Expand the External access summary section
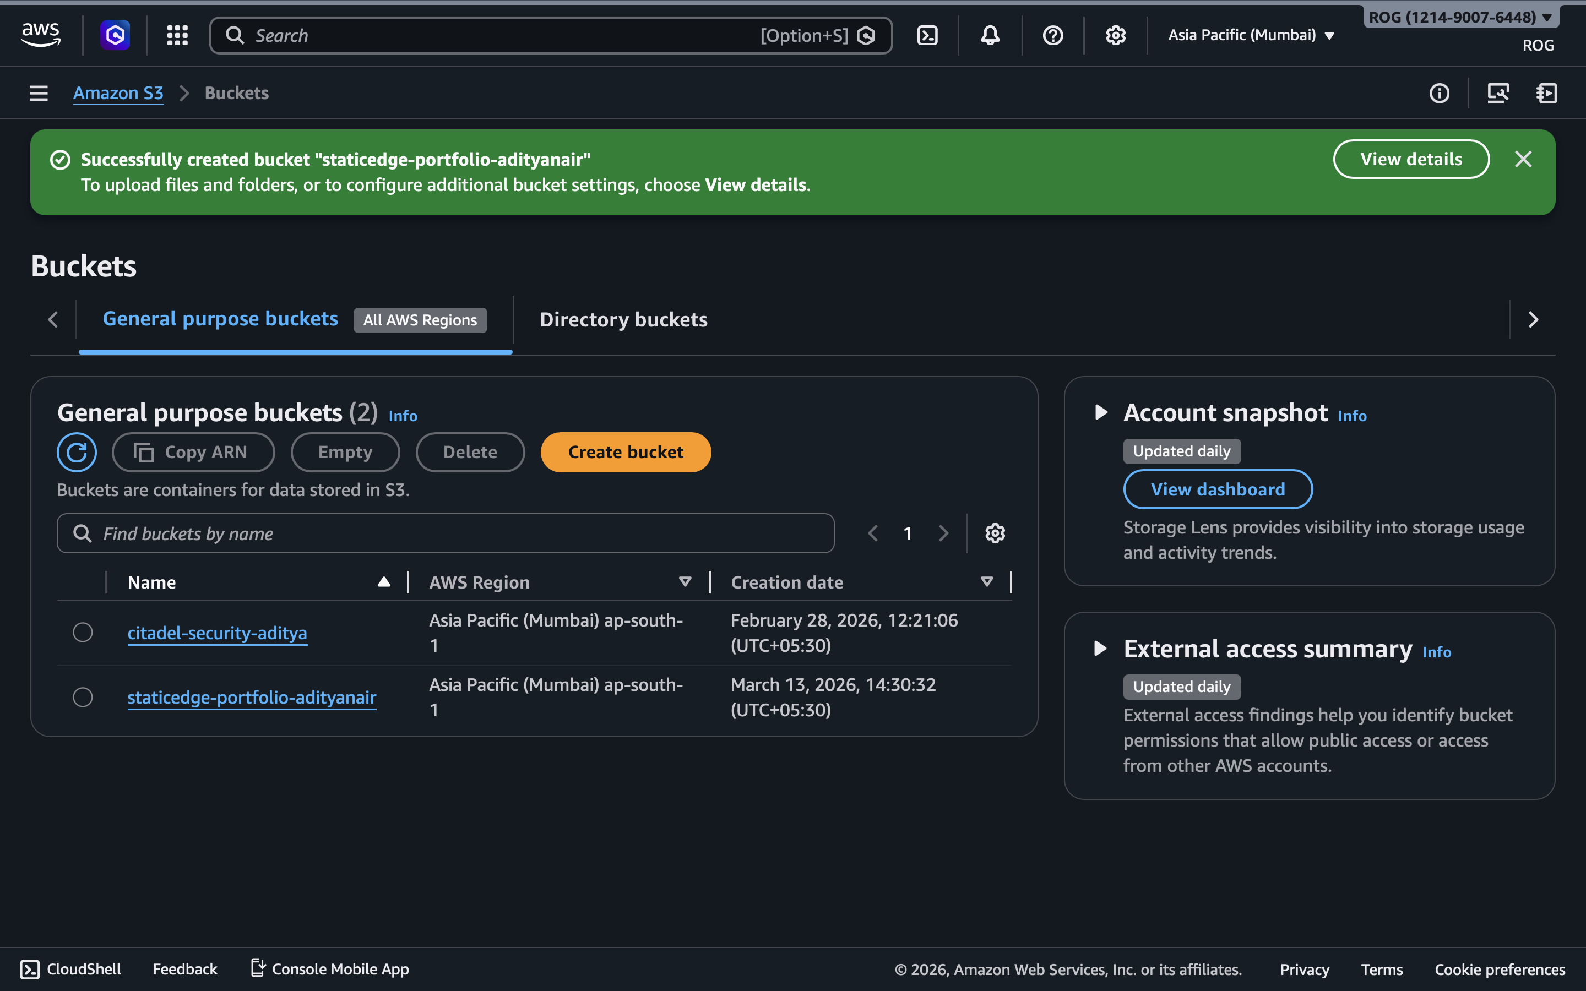The width and height of the screenshot is (1586, 991). point(1101,649)
